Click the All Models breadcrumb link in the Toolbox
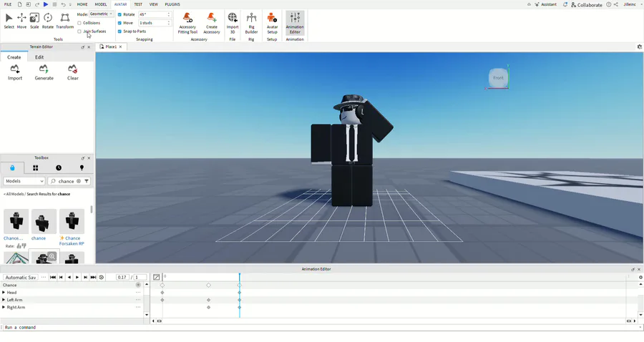 [14, 194]
